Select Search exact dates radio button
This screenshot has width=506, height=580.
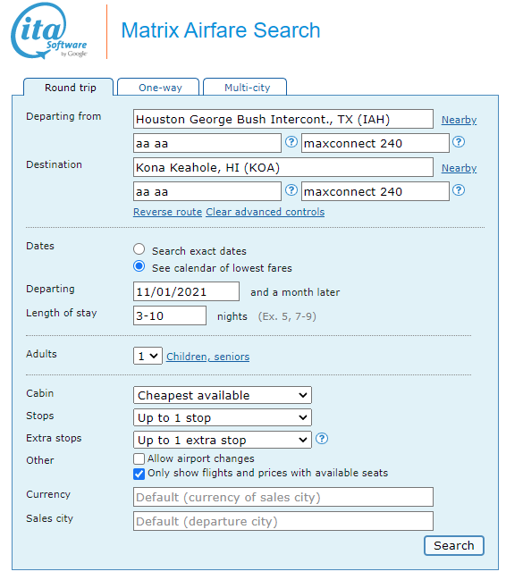[139, 249]
